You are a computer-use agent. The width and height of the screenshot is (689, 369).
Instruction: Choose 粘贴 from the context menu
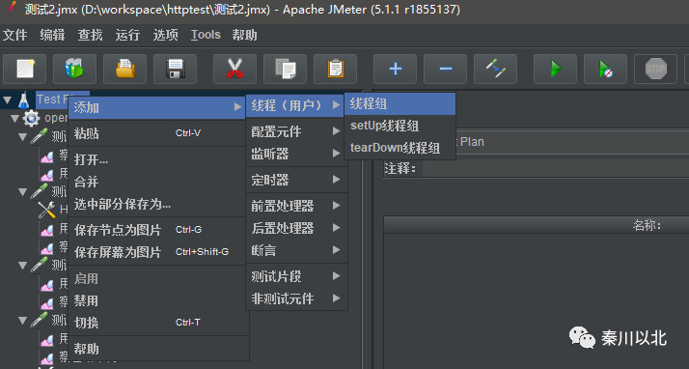[x=157, y=133]
